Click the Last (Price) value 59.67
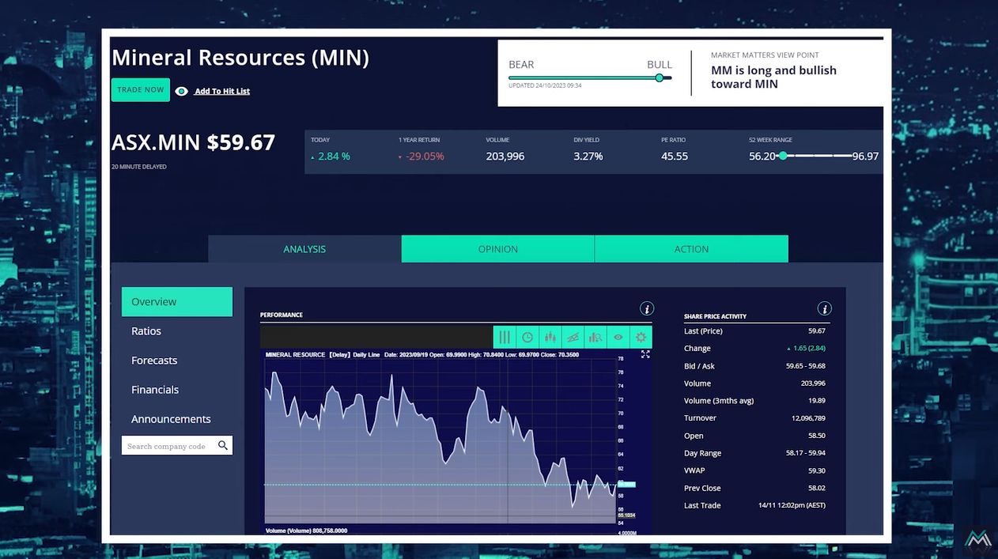Viewport: 998px width, 559px height. point(817,331)
